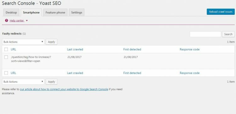
Task: Click the Search button
Action: tap(228, 34)
